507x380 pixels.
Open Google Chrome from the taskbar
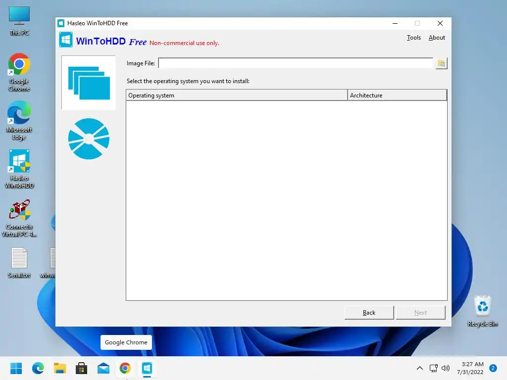pyautogui.click(x=125, y=368)
